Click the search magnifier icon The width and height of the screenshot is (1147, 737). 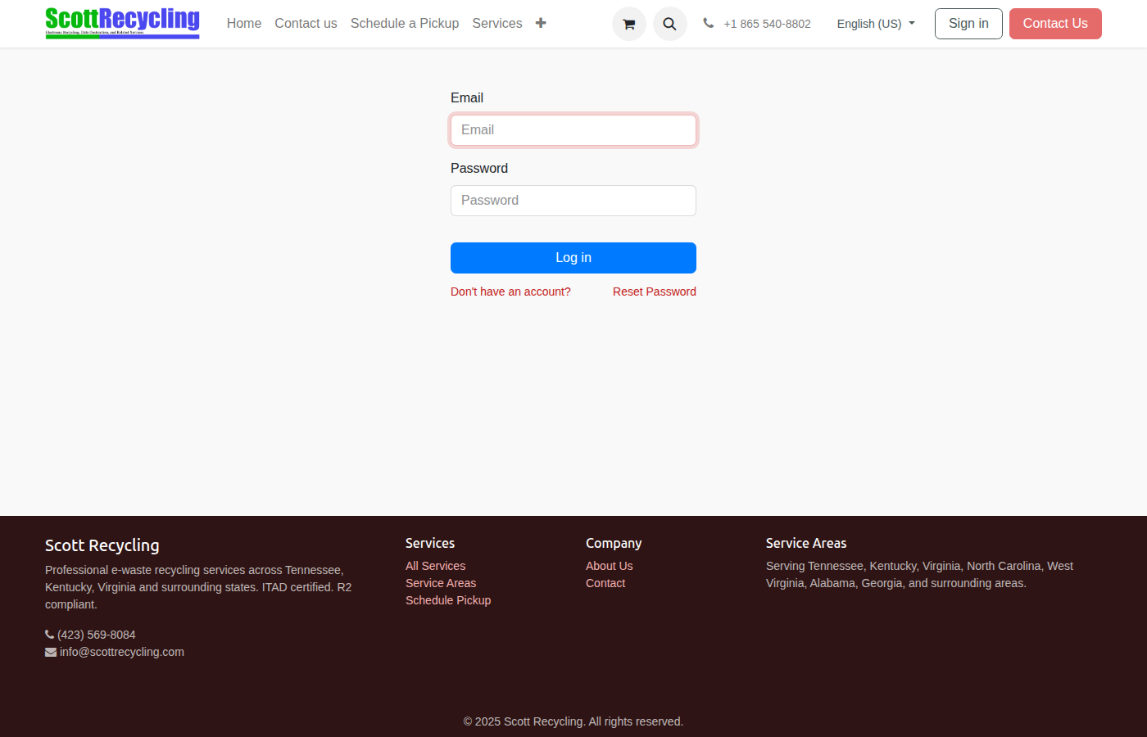click(670, 24)
